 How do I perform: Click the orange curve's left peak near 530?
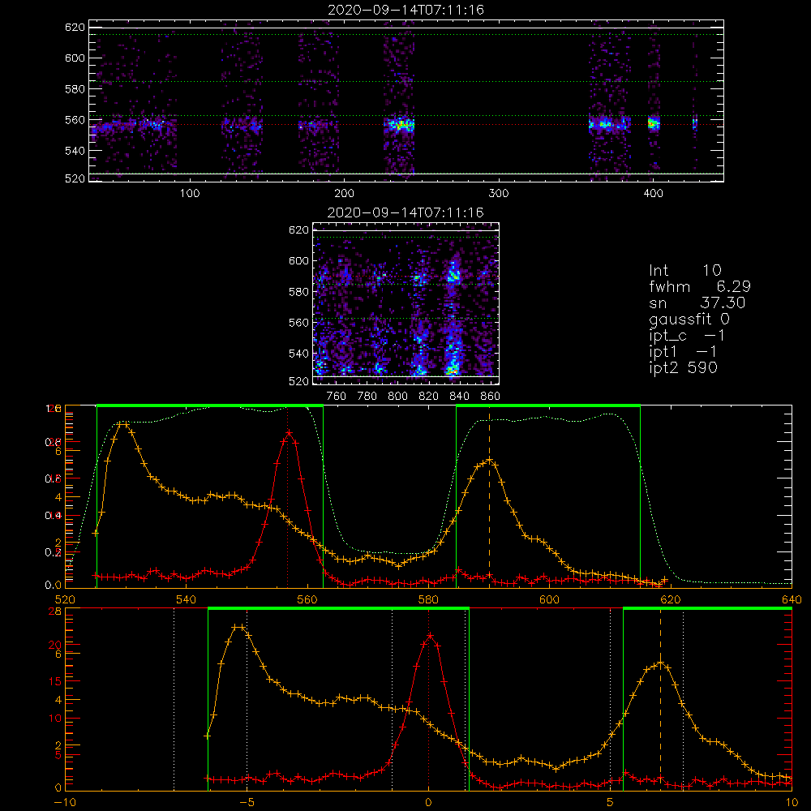[x=122, y=423]
